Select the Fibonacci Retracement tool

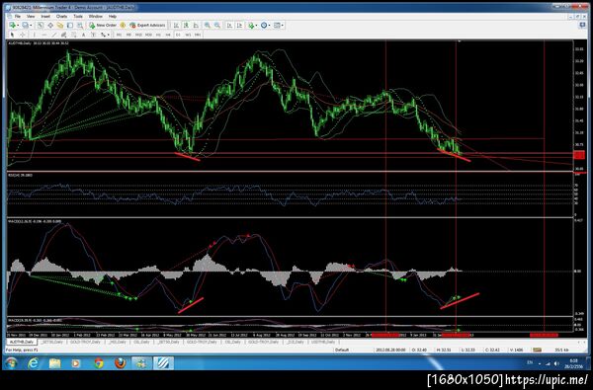tap(74, 35)
